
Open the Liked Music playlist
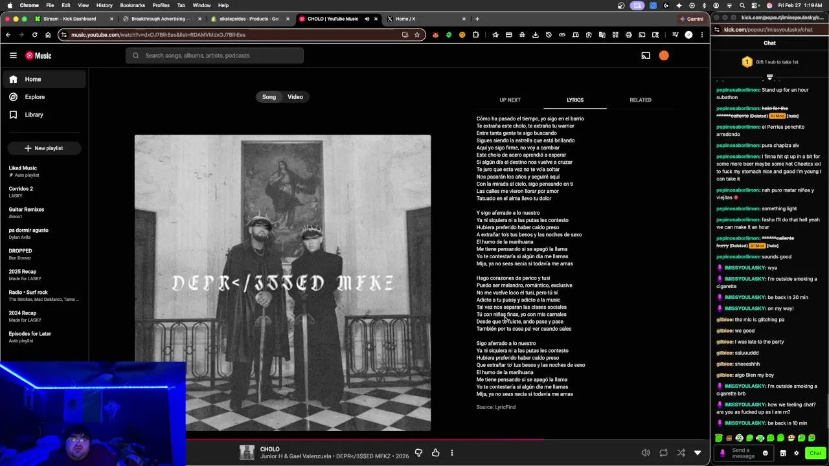pyautogui.click(x=44, y=172)
